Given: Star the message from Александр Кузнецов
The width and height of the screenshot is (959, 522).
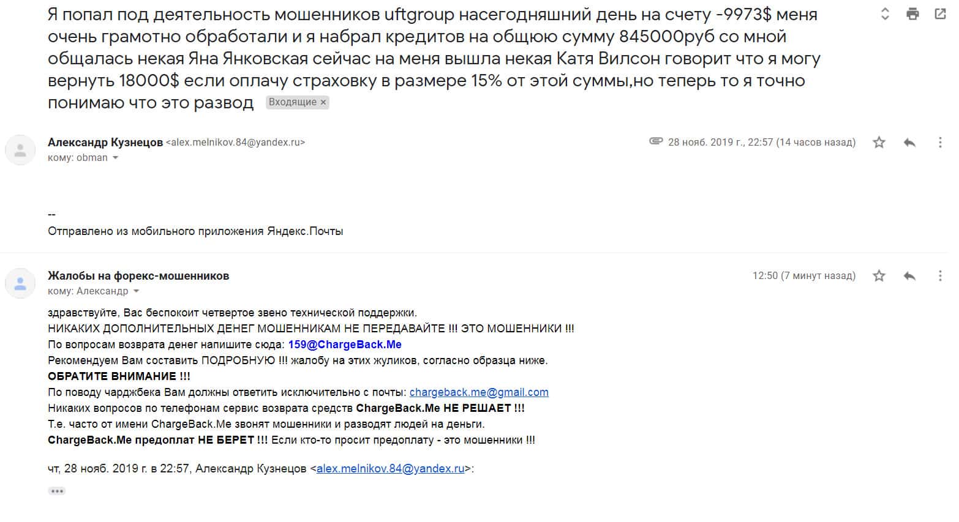Looking at the screenshot, I should pos(879,143).
